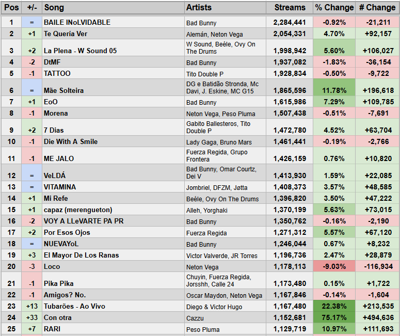This screenshot has height=336, width=400.
Task: Click capaz (merengueton) song cell
Action: [x=113, y=210]
